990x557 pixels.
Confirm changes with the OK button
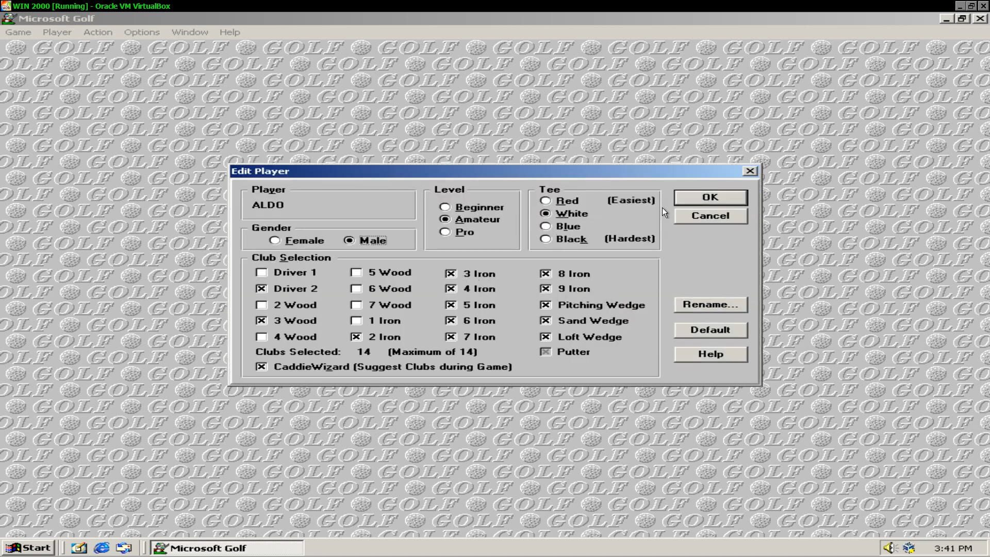pos(711,198)
